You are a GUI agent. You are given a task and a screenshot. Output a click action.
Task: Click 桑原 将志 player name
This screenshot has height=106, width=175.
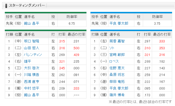click(x=117, y=75)
